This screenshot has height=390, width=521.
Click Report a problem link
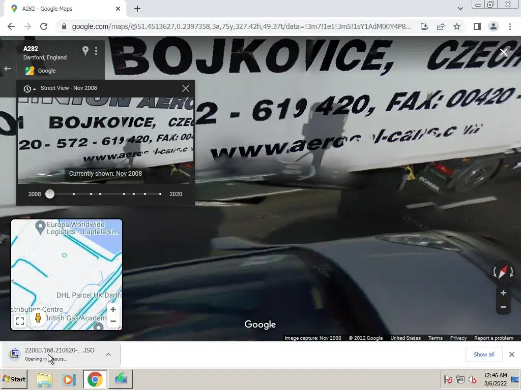494,338
